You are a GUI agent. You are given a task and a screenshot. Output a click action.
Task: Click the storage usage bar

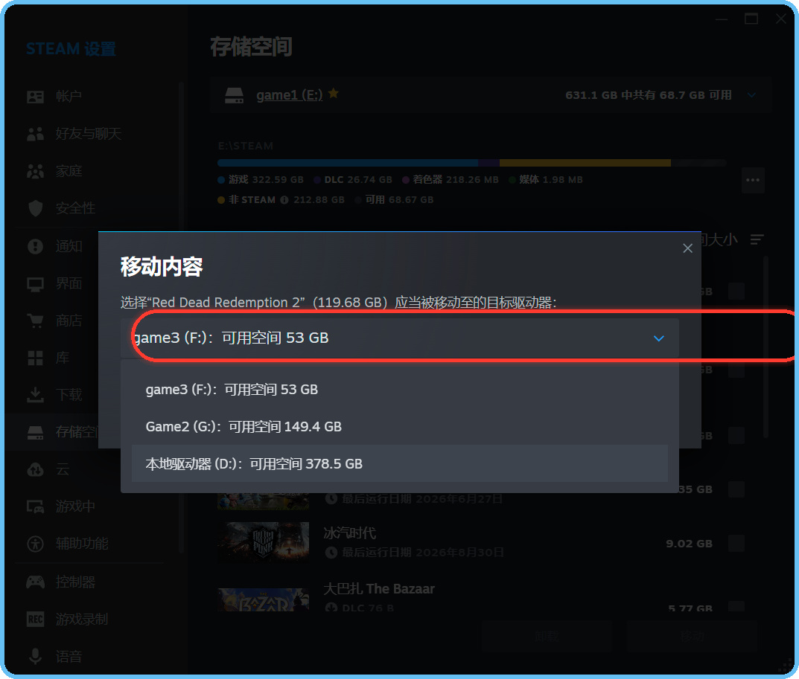click(x=471, y=163)
